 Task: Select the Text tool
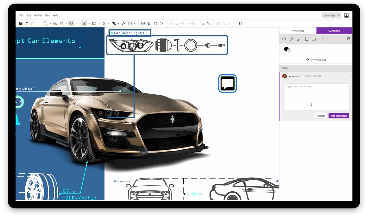123,23
